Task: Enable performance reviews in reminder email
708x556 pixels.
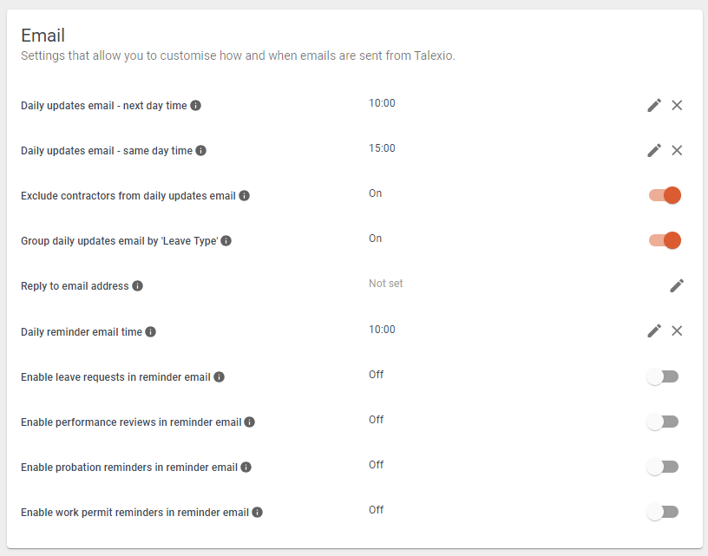Action: (x=663, y=422)
